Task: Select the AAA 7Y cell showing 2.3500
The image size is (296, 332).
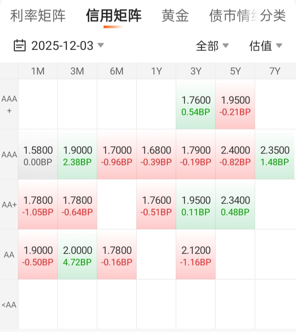Action: [275, 155]
